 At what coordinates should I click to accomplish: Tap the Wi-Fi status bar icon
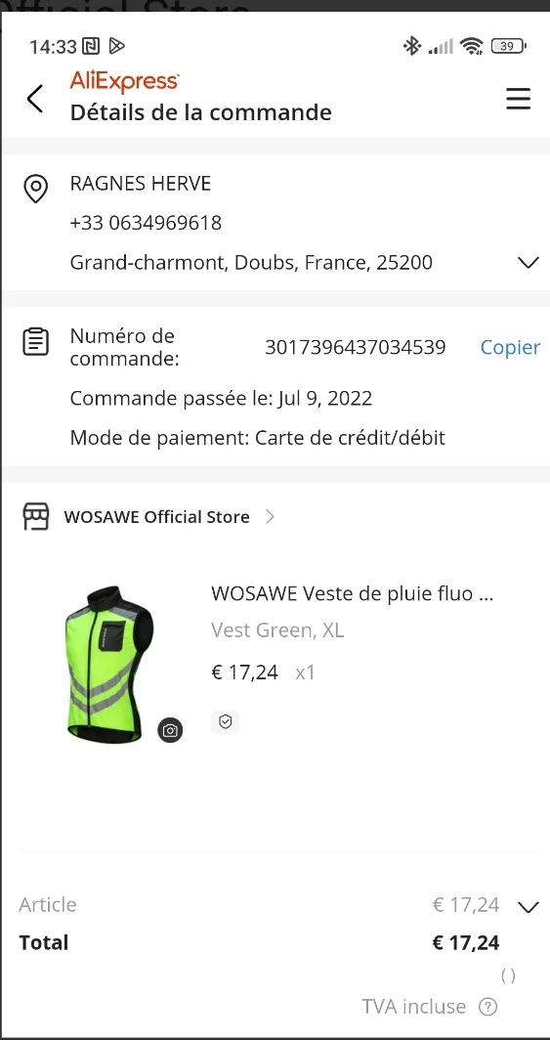tap(472, 46)
